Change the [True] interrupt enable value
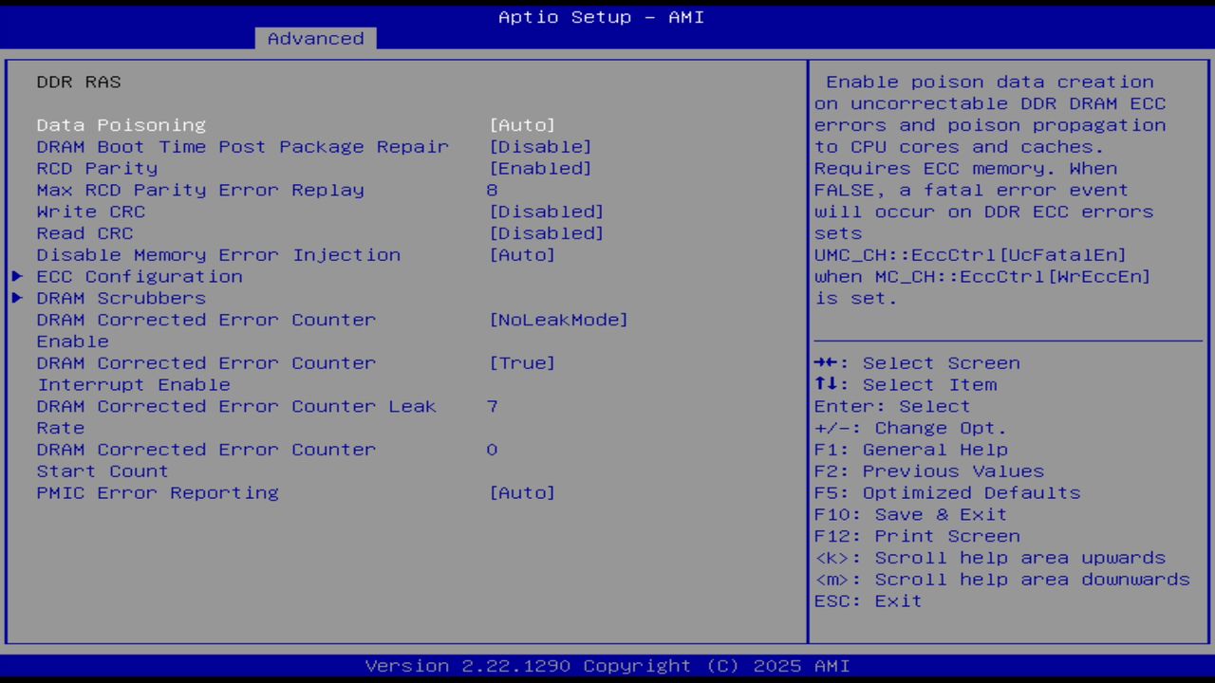 click(x=522, y=363)
